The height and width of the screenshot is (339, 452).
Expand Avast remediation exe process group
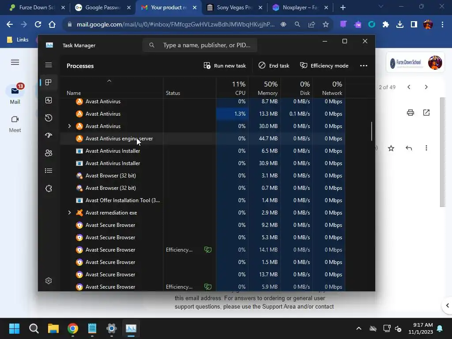tap(69, 213)
